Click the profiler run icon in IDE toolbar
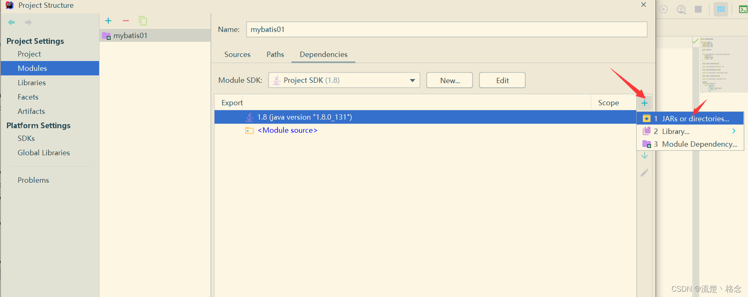The height and width of the screenshot is (297, 748). tap(681, 9)
